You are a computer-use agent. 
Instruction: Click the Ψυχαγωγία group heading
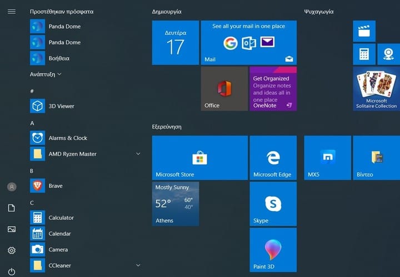[x=319, y=12]
